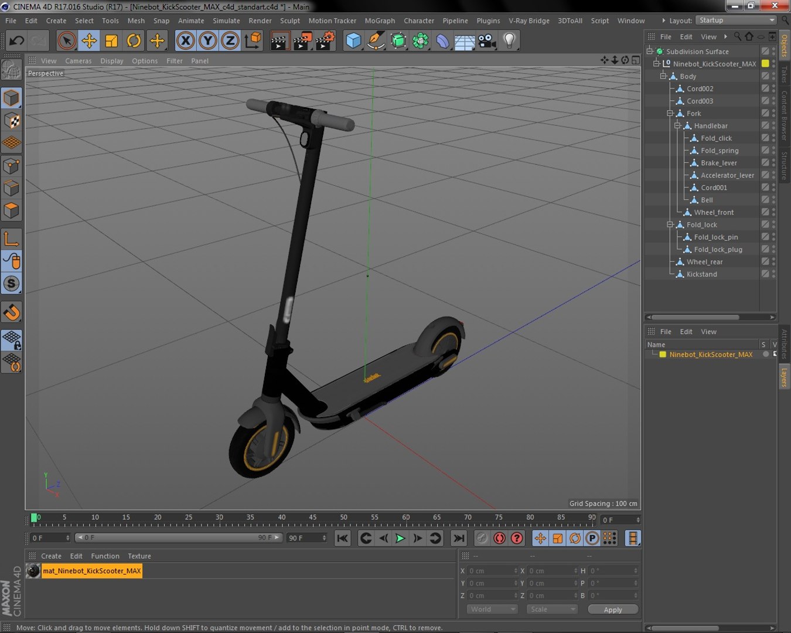Viewport: 791px width, 633px height.
Task: Toggle Y axis lock
Action: (x=208, y=40)
